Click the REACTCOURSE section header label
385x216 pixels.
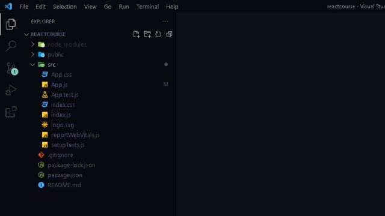[48, 34]
